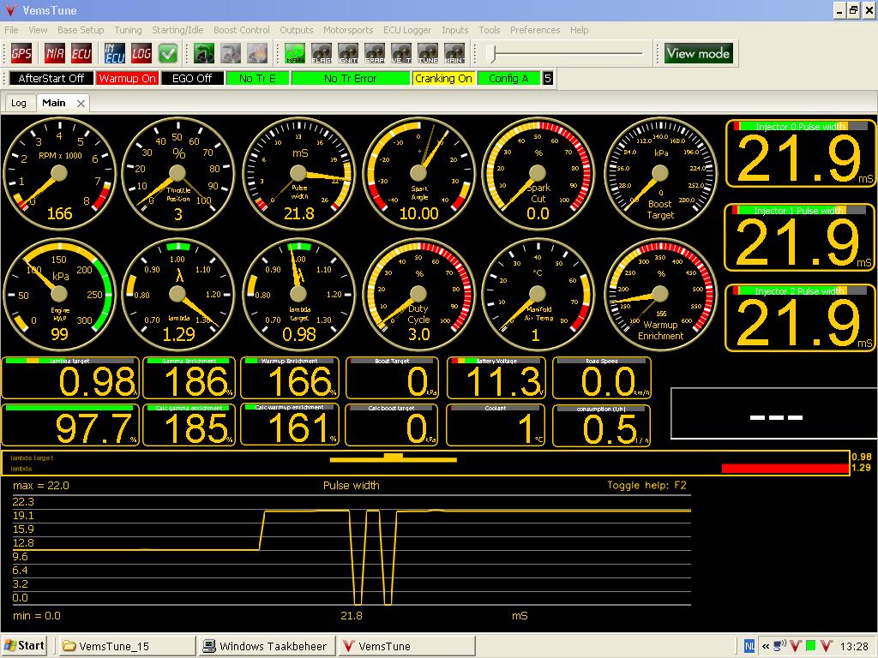The width and height of the screenshot is (878, 658).
Task: Open the View menu
Action: pyautogui.click(x=38, y=30)
